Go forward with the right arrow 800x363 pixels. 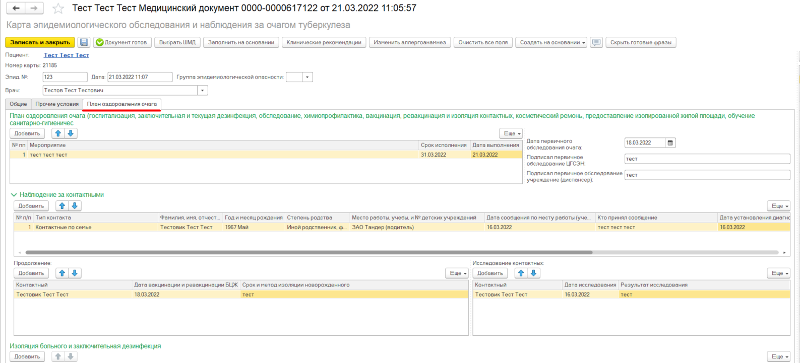click(34, 9)
